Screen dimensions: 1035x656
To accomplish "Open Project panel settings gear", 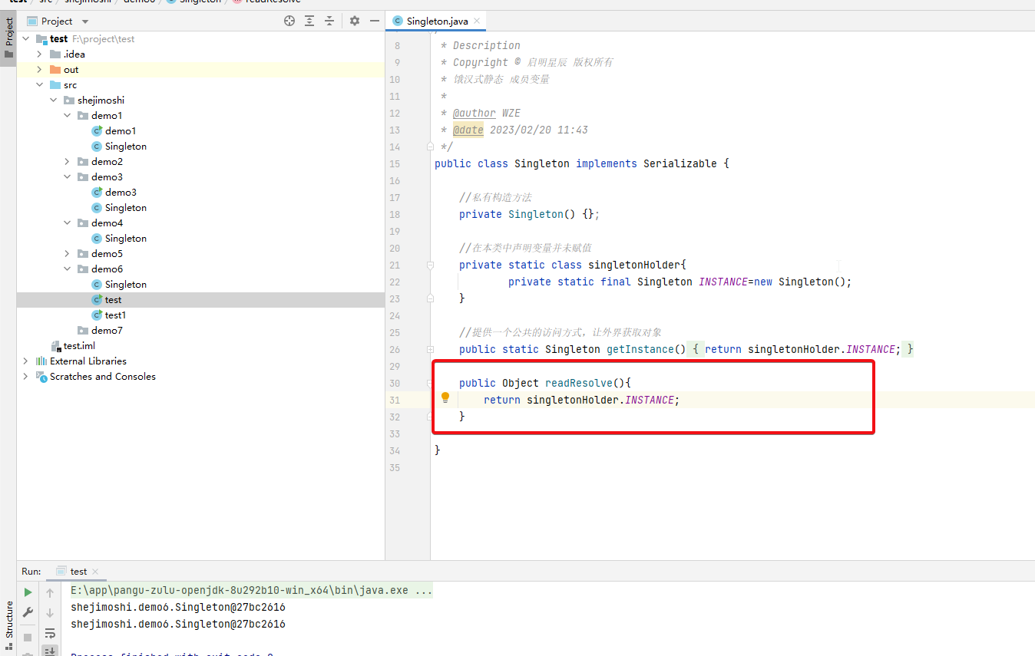I will pos(355,21).
